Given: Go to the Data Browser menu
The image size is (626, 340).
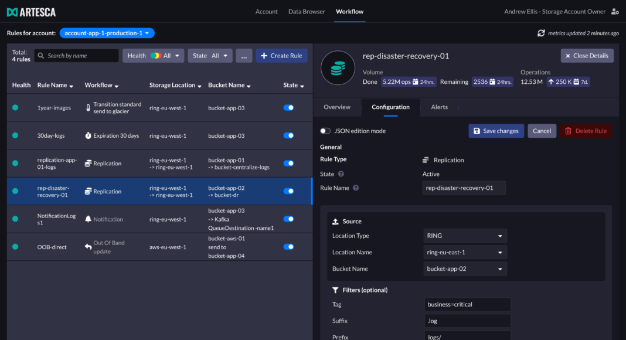Looking at the screenshot, I should (307, 12).
